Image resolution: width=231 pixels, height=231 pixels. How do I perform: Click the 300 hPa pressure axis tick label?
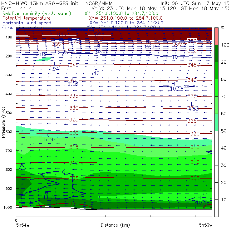click(9, 75)
